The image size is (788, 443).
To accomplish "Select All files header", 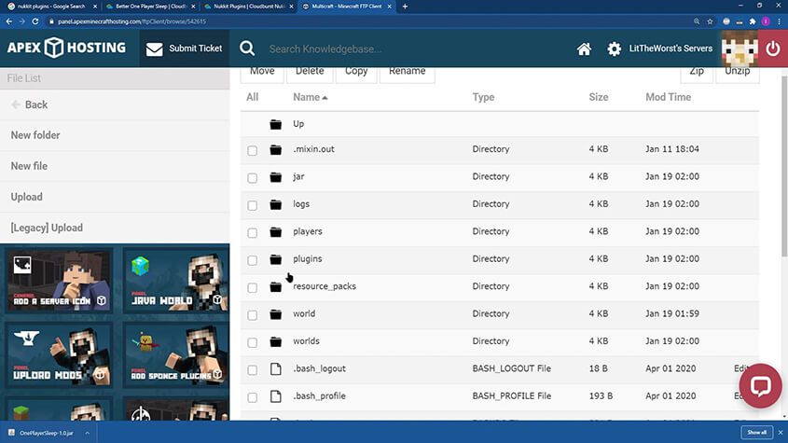I will point(253,97).
